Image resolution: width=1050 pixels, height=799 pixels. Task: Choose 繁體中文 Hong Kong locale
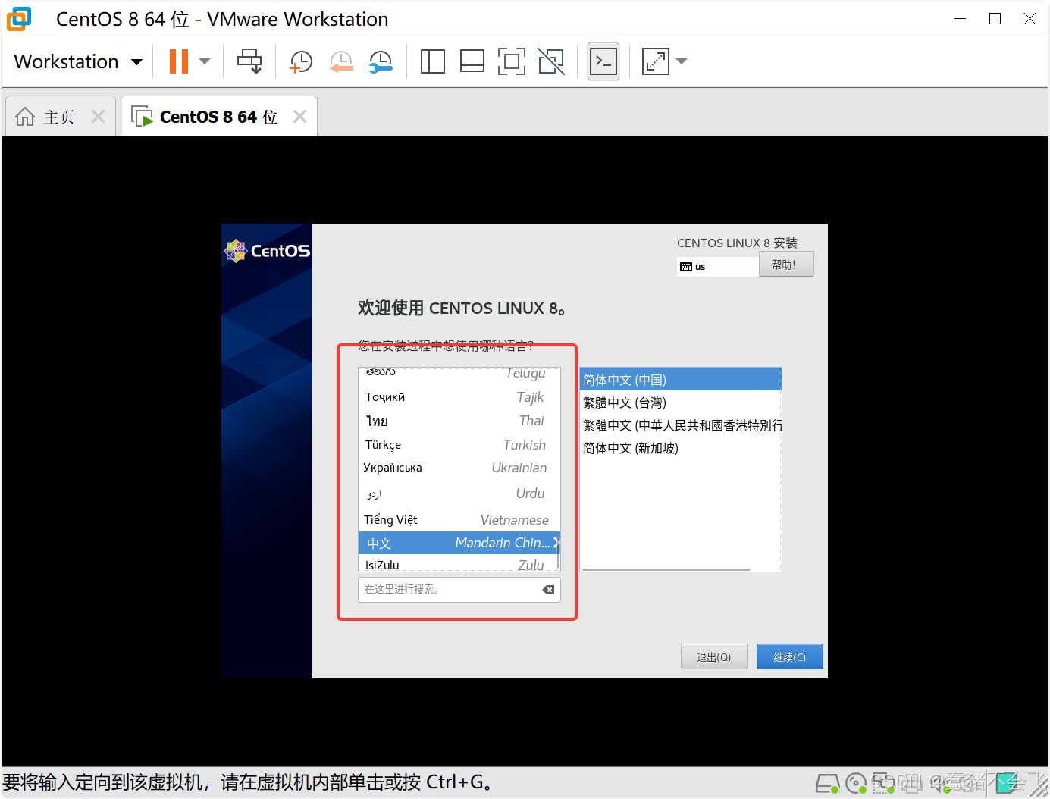coord(680,425)
